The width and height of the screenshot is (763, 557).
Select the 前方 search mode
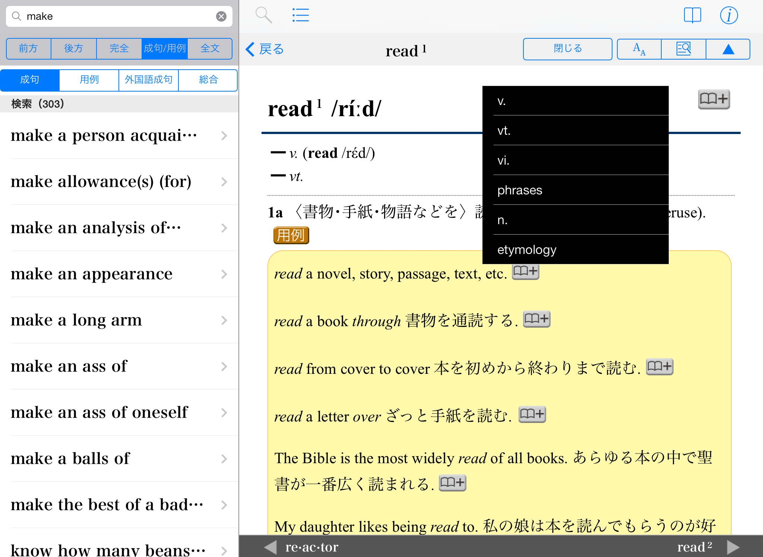point(28,48)
